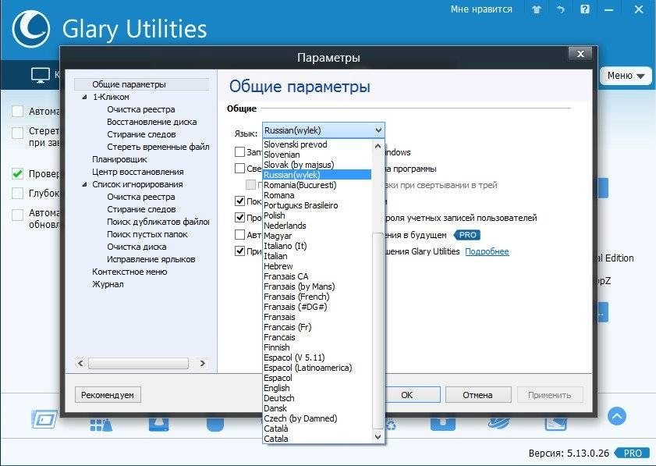Toggle the 'Стерет' checkbox in main window
Image resolution: width=656 pixels, height=466 pixels.
click(x=18, y=133)
